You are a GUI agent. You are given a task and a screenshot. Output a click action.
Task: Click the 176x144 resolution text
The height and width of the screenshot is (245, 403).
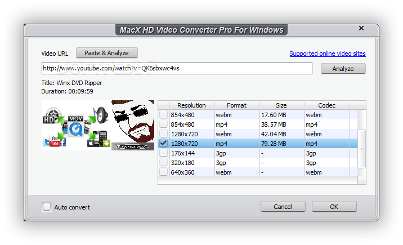point(183,153)
